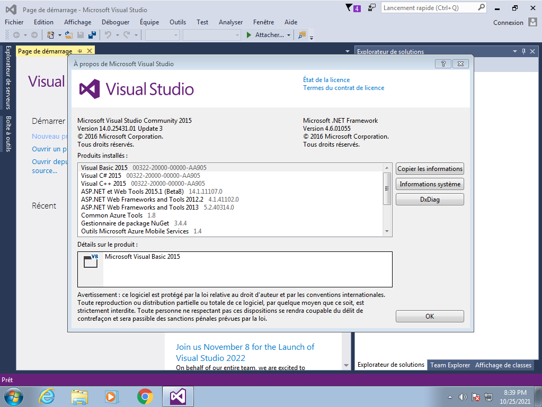Toggle auto-hide pin on Explorateur de solutions
This screenshot has height=407, width=542.
523,51
